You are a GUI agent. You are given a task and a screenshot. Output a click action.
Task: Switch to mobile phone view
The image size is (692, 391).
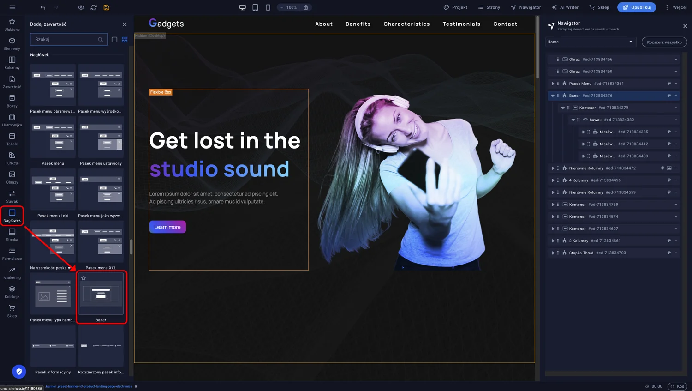268,7
